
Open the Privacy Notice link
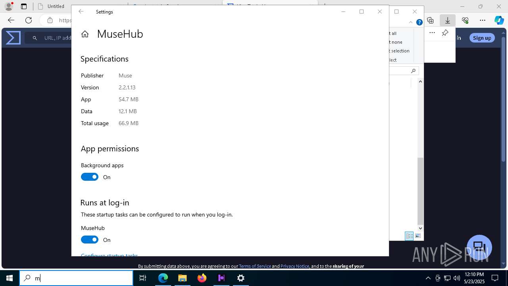(x=295, y=266)
